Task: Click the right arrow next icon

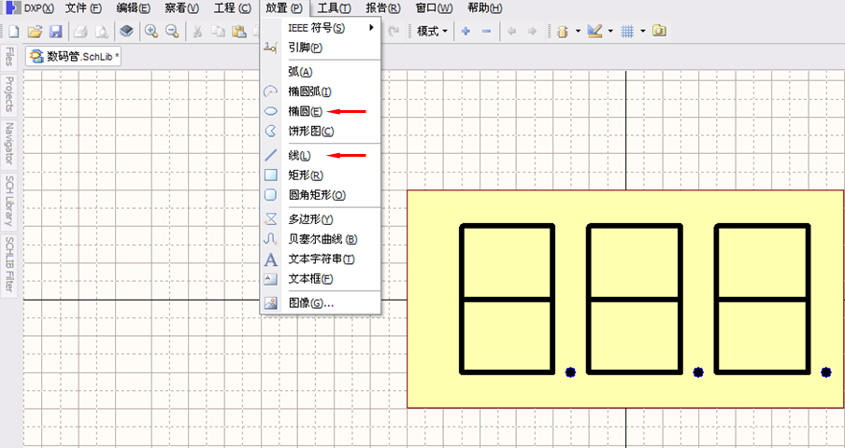Action: pyautogui.click(x=532, y=32)
